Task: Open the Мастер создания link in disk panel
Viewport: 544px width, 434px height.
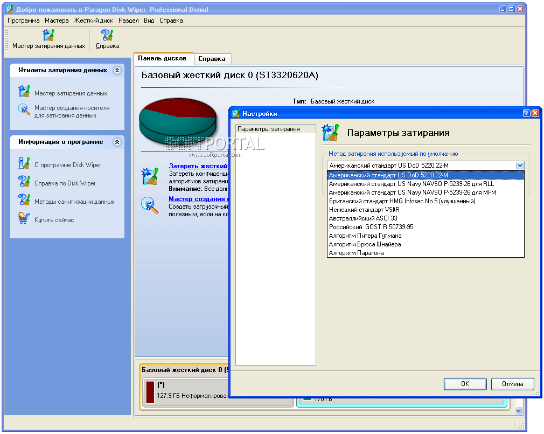Action: point(198,199)
